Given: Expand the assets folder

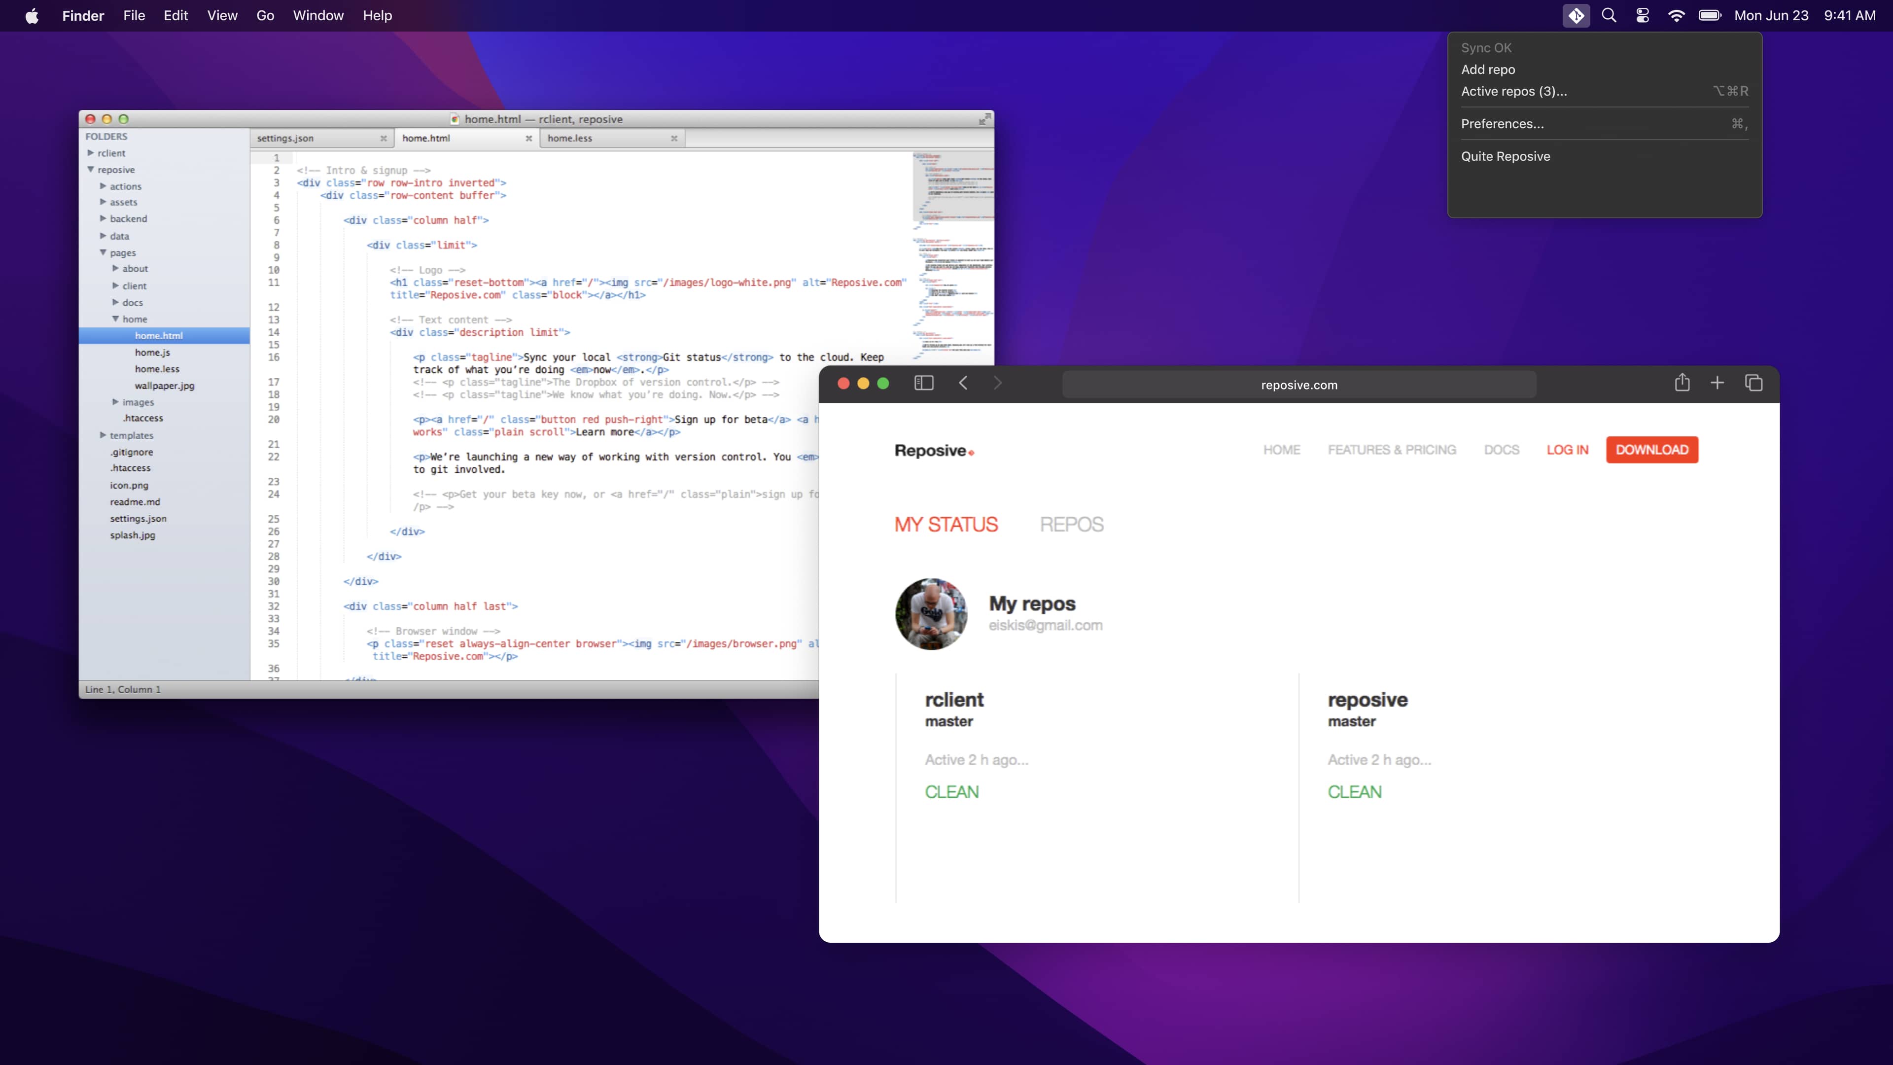Looking at the screenshot, I should tap(104, 202).
